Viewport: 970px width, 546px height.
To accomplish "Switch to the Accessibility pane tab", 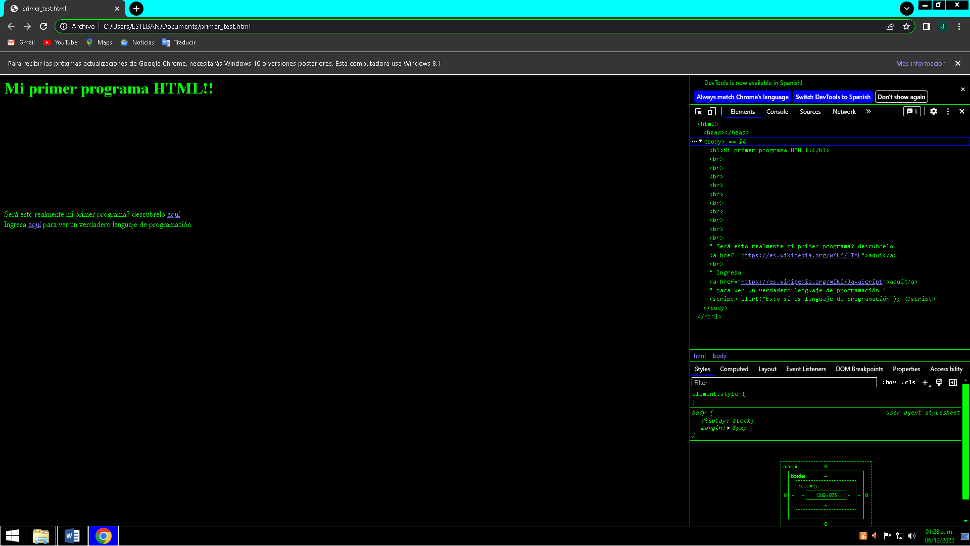I will 946,369.
